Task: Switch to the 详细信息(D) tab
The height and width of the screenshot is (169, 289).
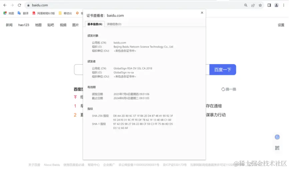Action: tap(114, 24)
